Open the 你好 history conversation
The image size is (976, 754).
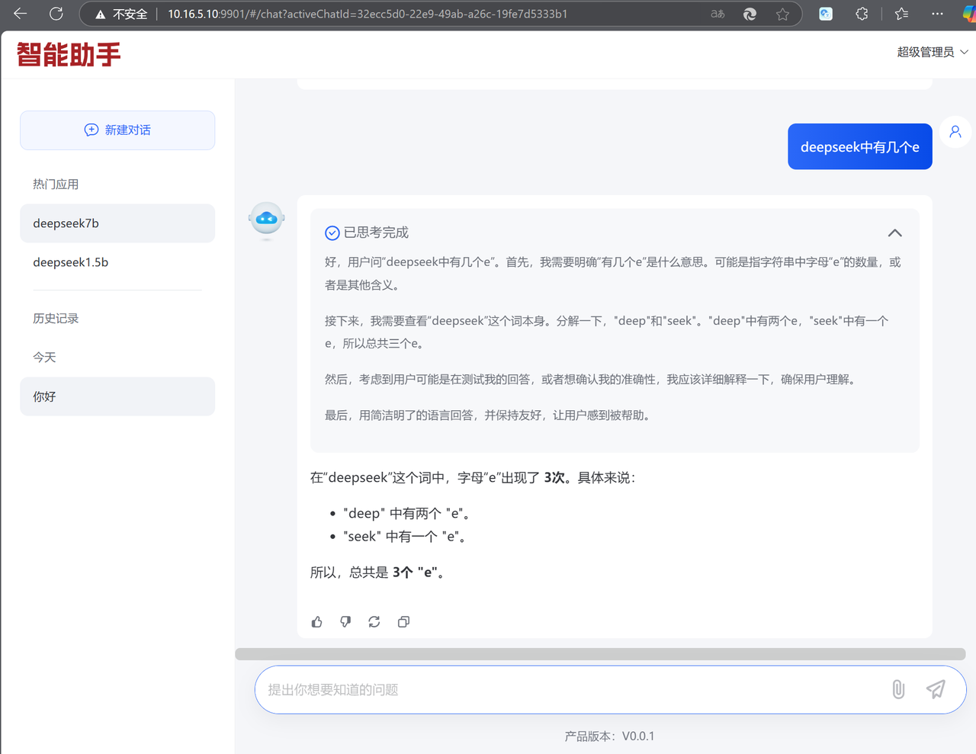pos(117,396)
